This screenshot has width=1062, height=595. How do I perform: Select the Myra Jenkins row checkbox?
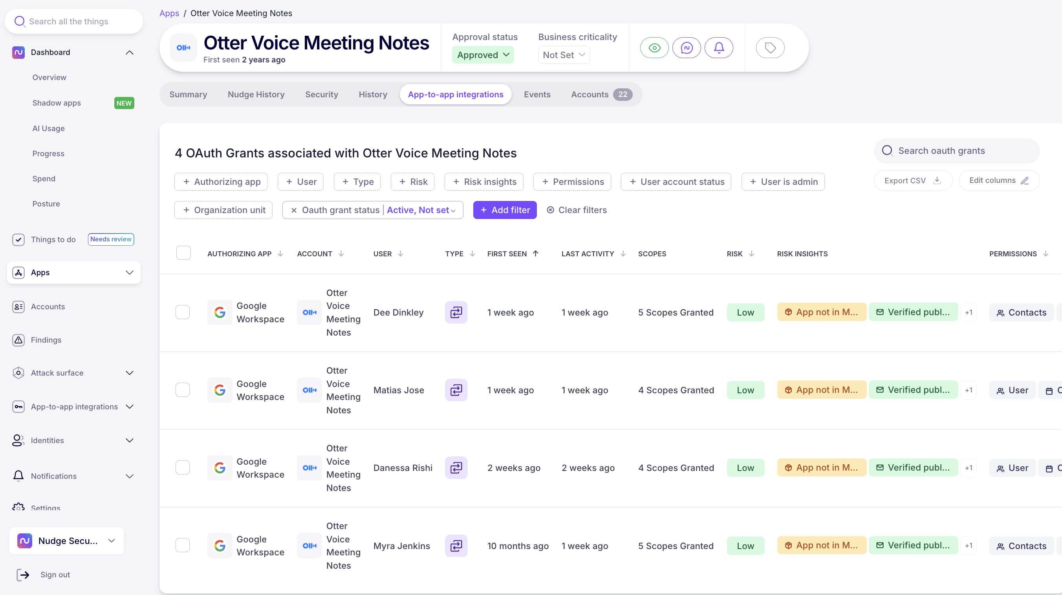pyautogui.click(x=183, y=546)
